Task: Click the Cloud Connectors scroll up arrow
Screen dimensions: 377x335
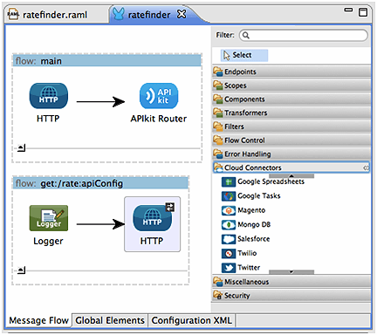Action: pyautogui.click(x=291, y=176)
